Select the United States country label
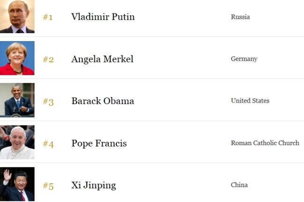 [250, 101]
